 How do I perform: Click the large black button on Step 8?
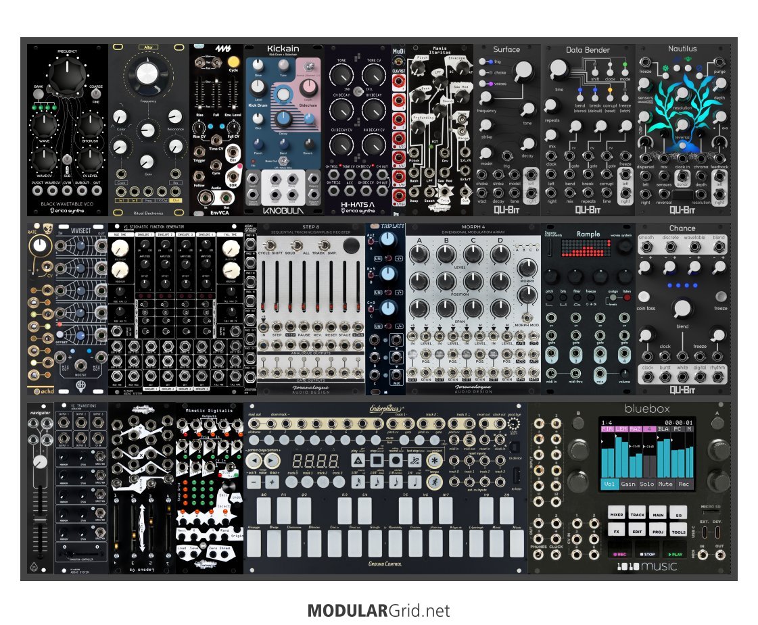(x=352, y=245)
